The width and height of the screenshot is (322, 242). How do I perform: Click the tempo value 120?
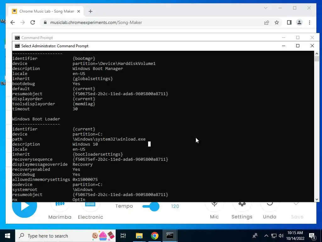(x=175, y=206)
